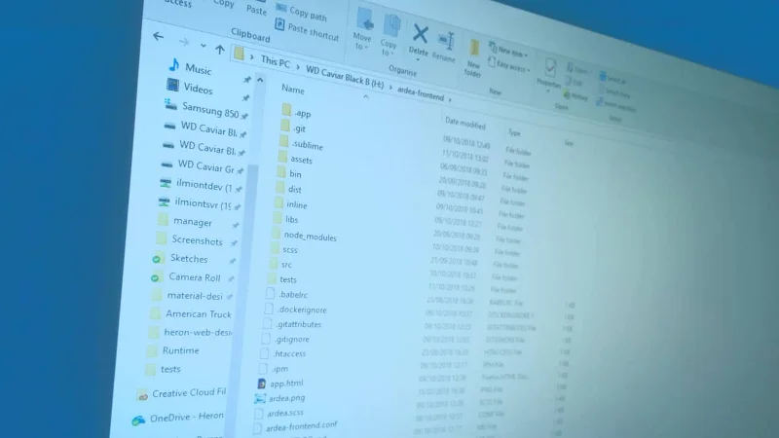The image size is (779, 438).
Task: Expand the New item dropdown
Action: pos(513,49)
